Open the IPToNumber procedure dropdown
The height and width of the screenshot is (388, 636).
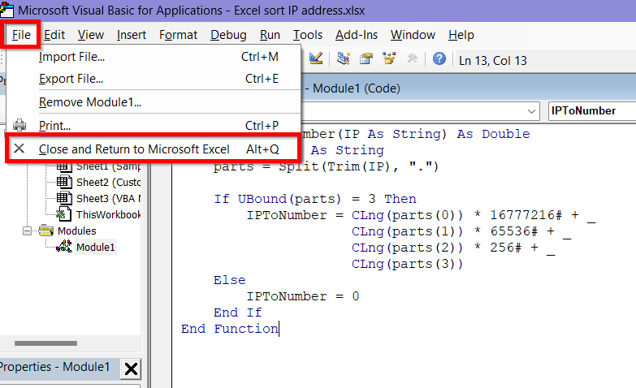point(592,111)
